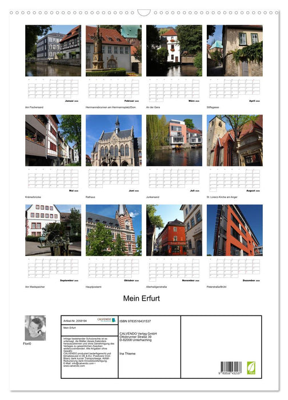The image size is (288, 400).
Task: Open the An der Gera March photo
Action: 174,50
